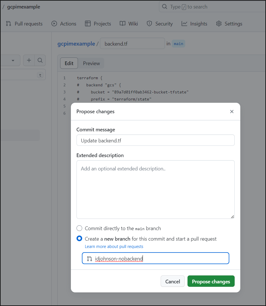
Task: Close the Propose changes dialog
Action: (x=232, y=112)
